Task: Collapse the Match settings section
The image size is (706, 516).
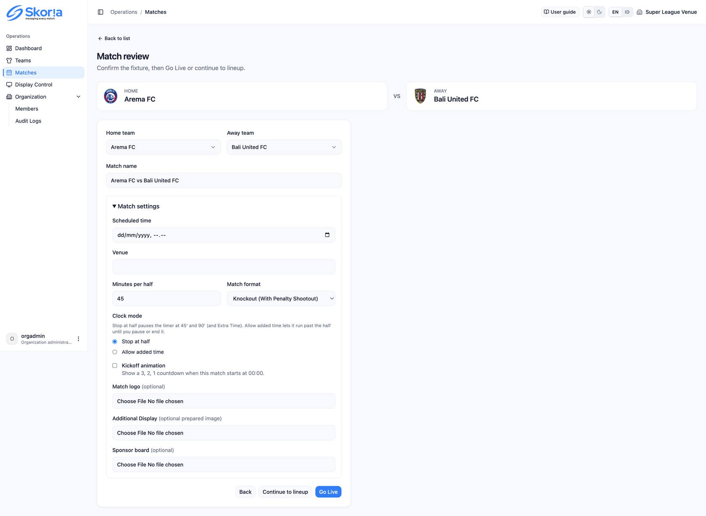Action: click(x=136, y=206)
